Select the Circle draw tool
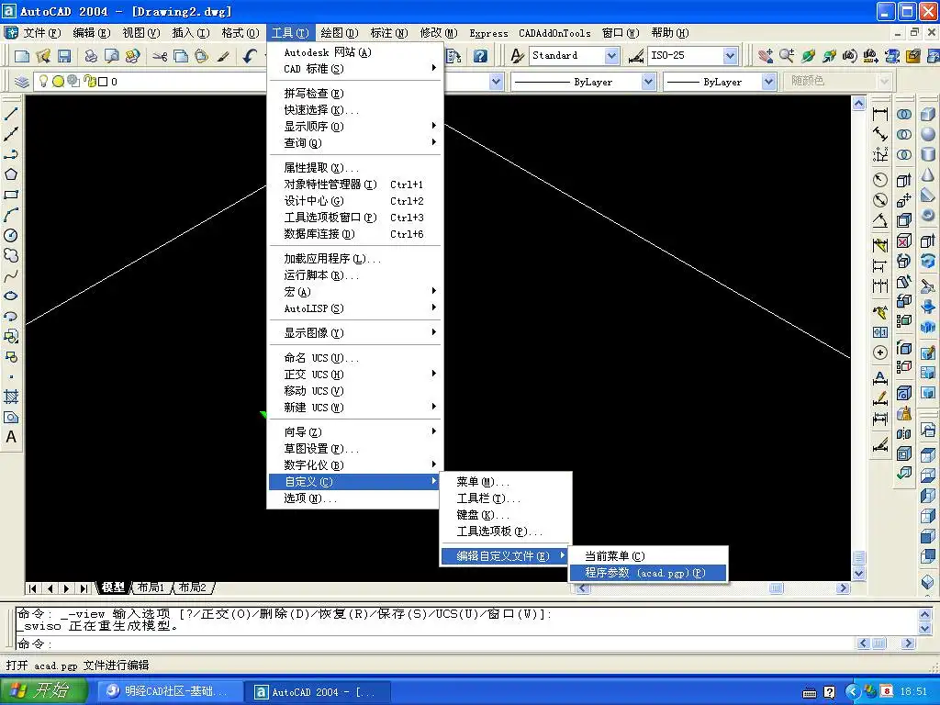This screenshot has height=705, width=940. pyautogui.click(x=11, y=236)
